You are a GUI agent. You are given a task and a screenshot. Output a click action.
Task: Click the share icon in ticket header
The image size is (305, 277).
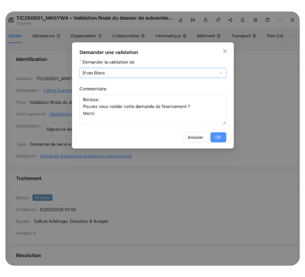pos(230,20)
